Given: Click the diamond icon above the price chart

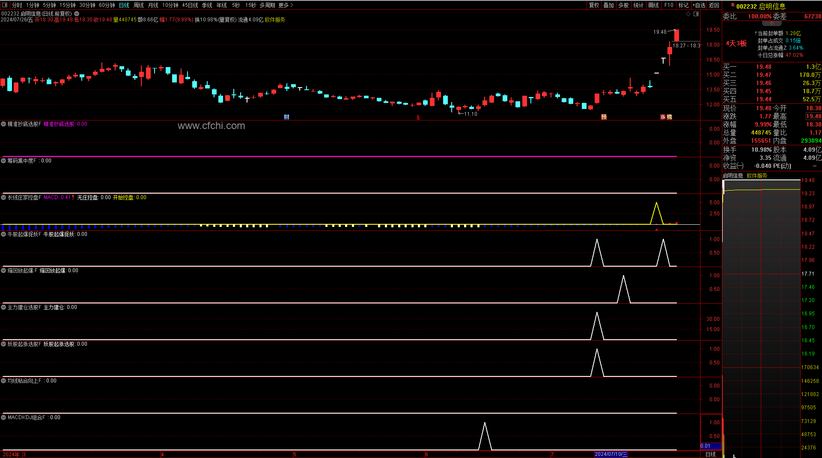Looking at the screenshot, I should pos(688,14).
